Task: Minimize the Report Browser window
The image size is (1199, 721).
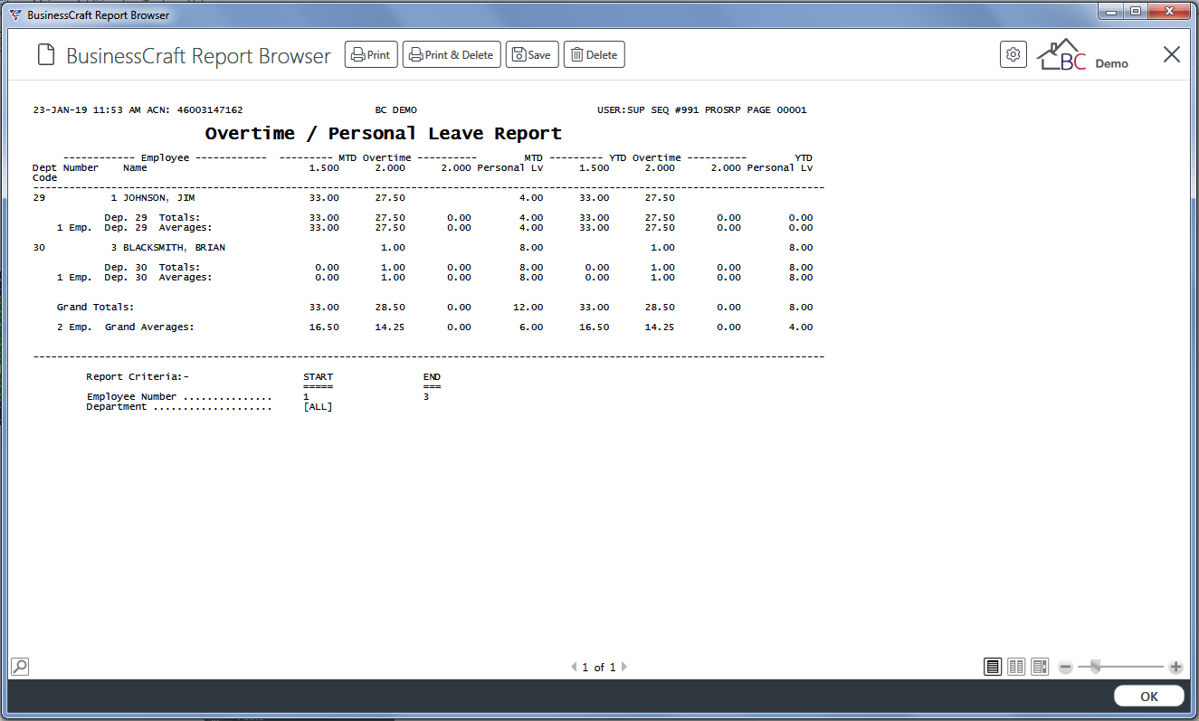Action: pyautogui.click(x=1111, y=11)
